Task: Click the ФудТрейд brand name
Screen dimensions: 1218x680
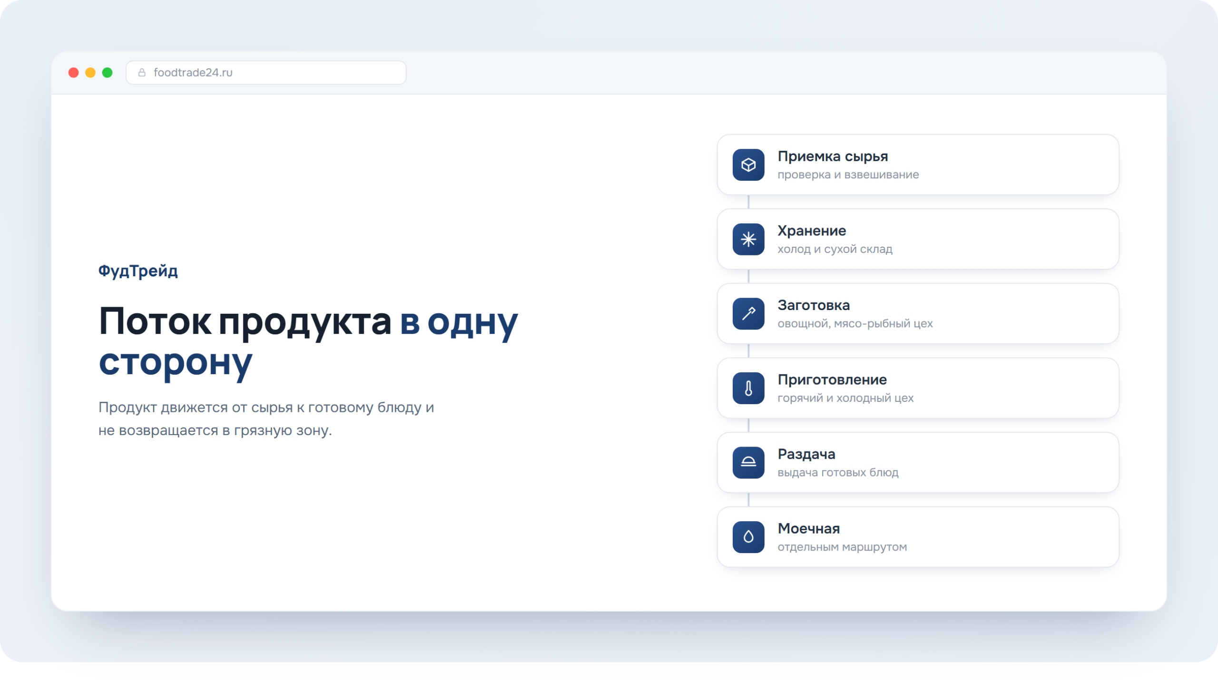Action: 138,271
